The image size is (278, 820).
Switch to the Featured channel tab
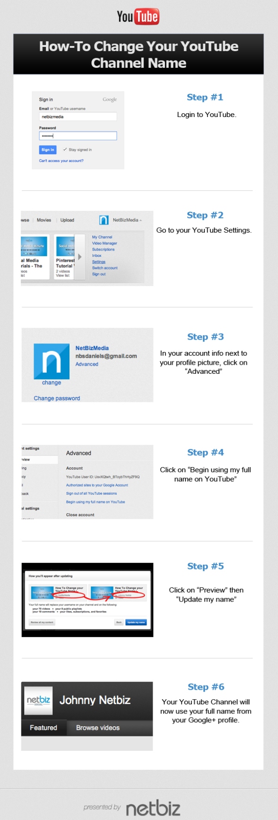[43, 728]
